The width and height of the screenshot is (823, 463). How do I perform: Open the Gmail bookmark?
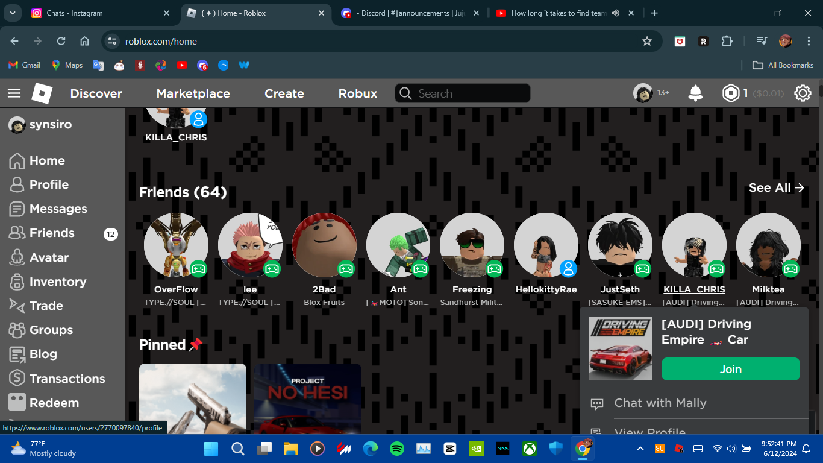(25, 65)
